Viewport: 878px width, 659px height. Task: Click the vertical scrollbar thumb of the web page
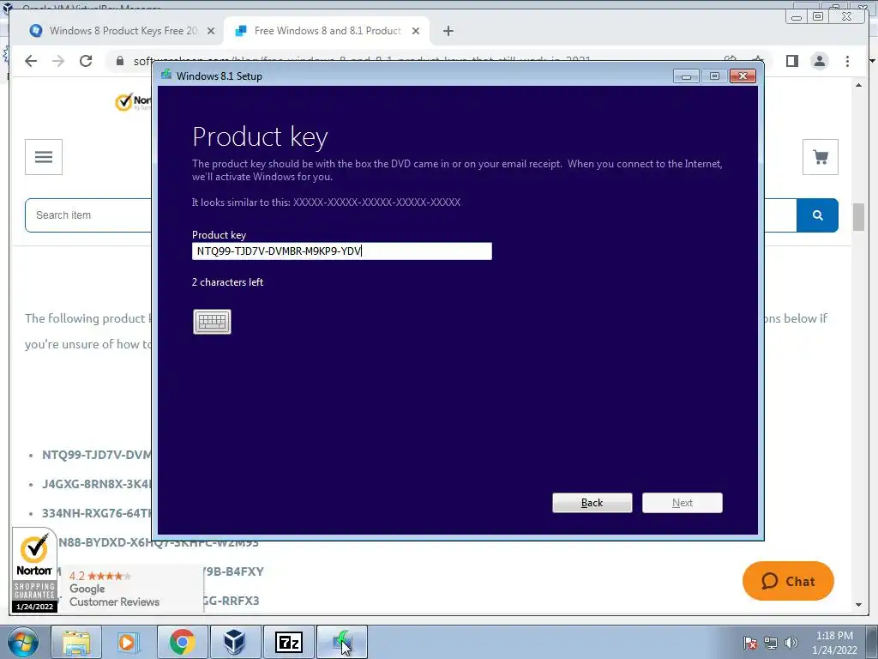tap(858, 217)
